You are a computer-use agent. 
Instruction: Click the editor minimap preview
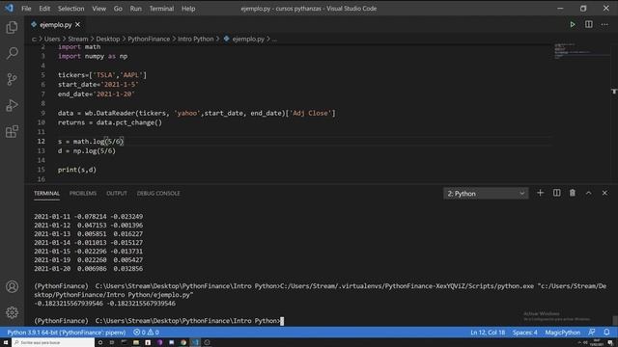pyautogui.click(x=581, y=51)
